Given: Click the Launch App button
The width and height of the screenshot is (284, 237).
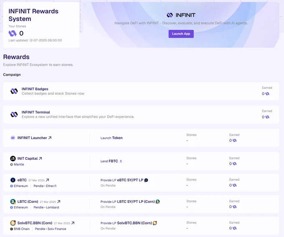Looking at the screenshot, I should point(181,34).
